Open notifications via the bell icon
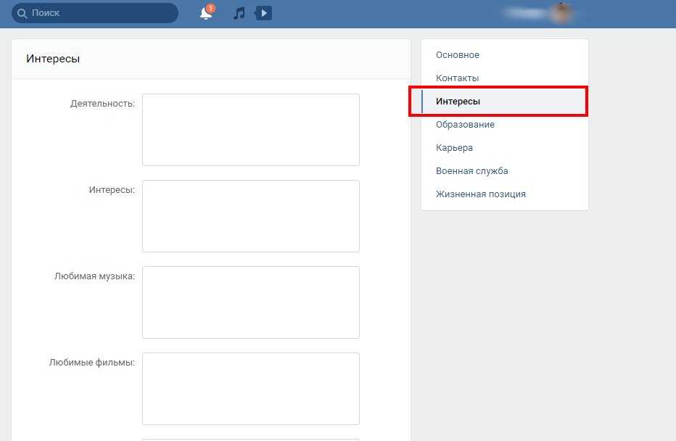 pos(206,14)
